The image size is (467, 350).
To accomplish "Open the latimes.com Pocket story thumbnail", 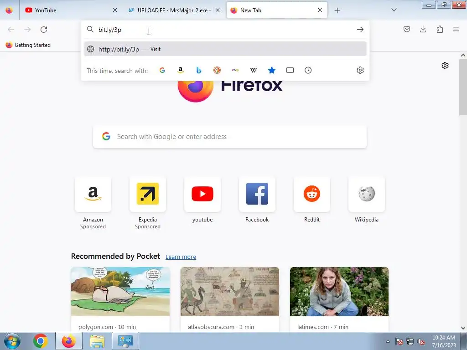I will 339,292.
